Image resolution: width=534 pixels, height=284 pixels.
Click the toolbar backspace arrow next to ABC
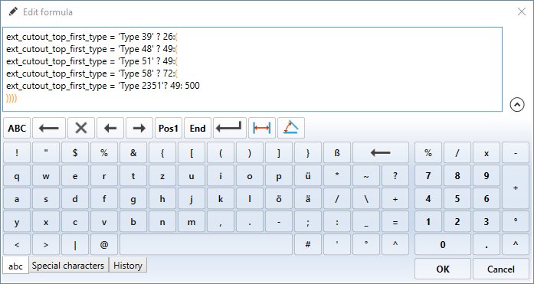point(49,128)
